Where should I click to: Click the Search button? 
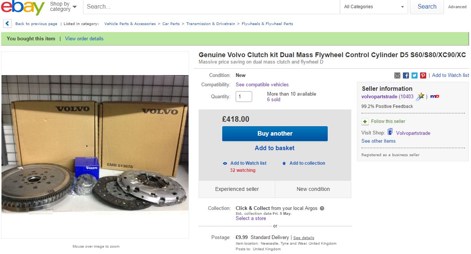click(427, 7)
